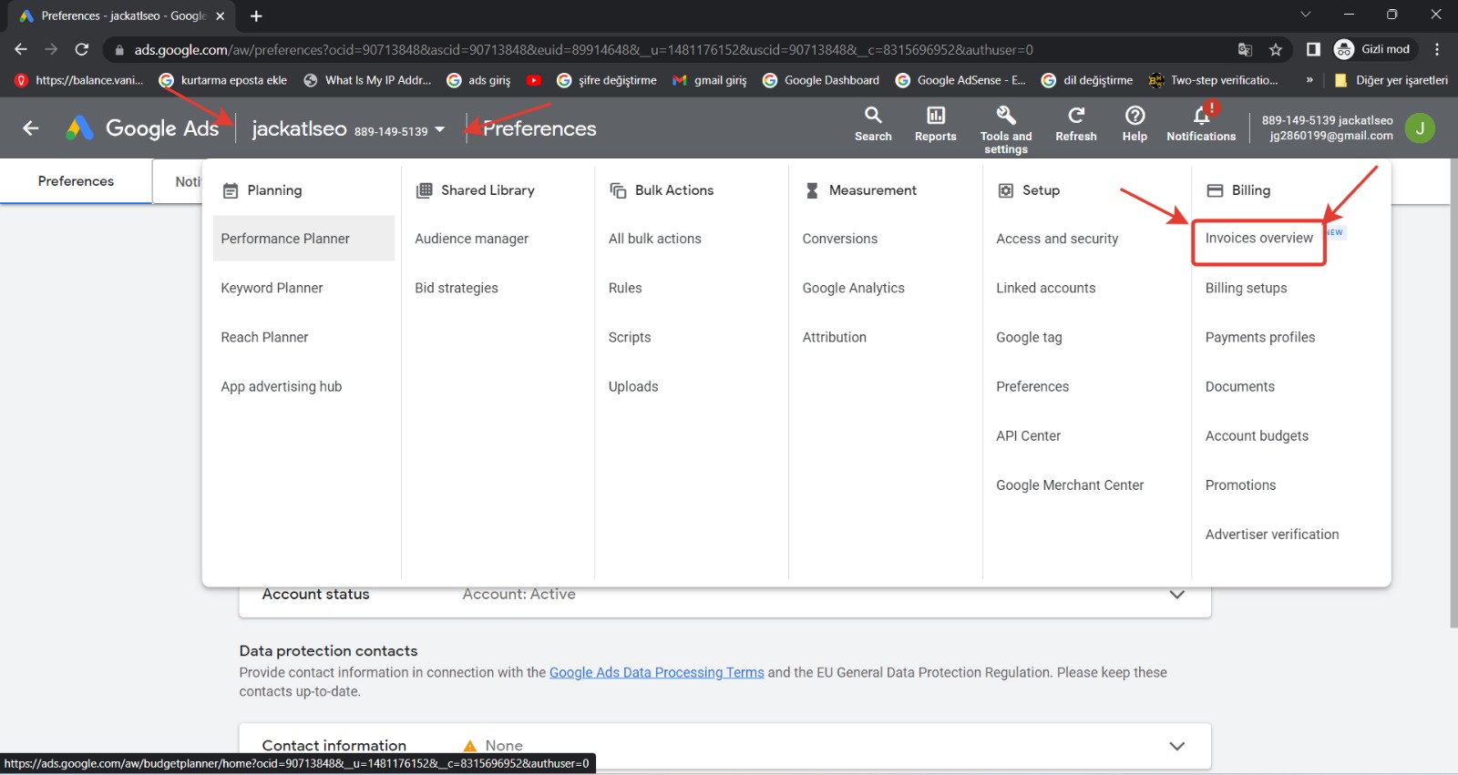Close the Preferences browser tab
The height and width of the screenshot is (775, 1458).
tap(220, 15)
